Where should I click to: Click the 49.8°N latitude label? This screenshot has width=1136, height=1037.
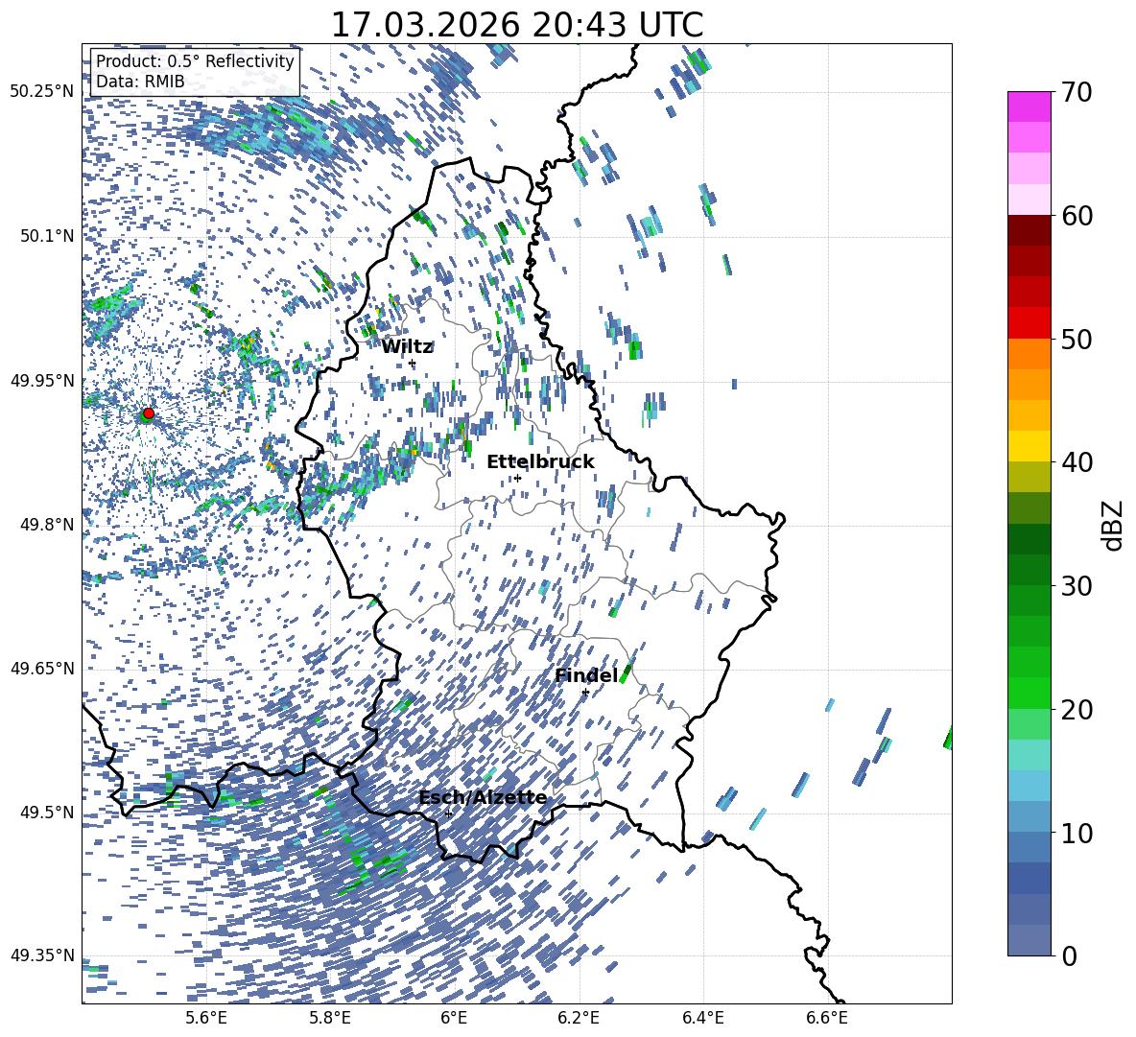pos(47,525)
